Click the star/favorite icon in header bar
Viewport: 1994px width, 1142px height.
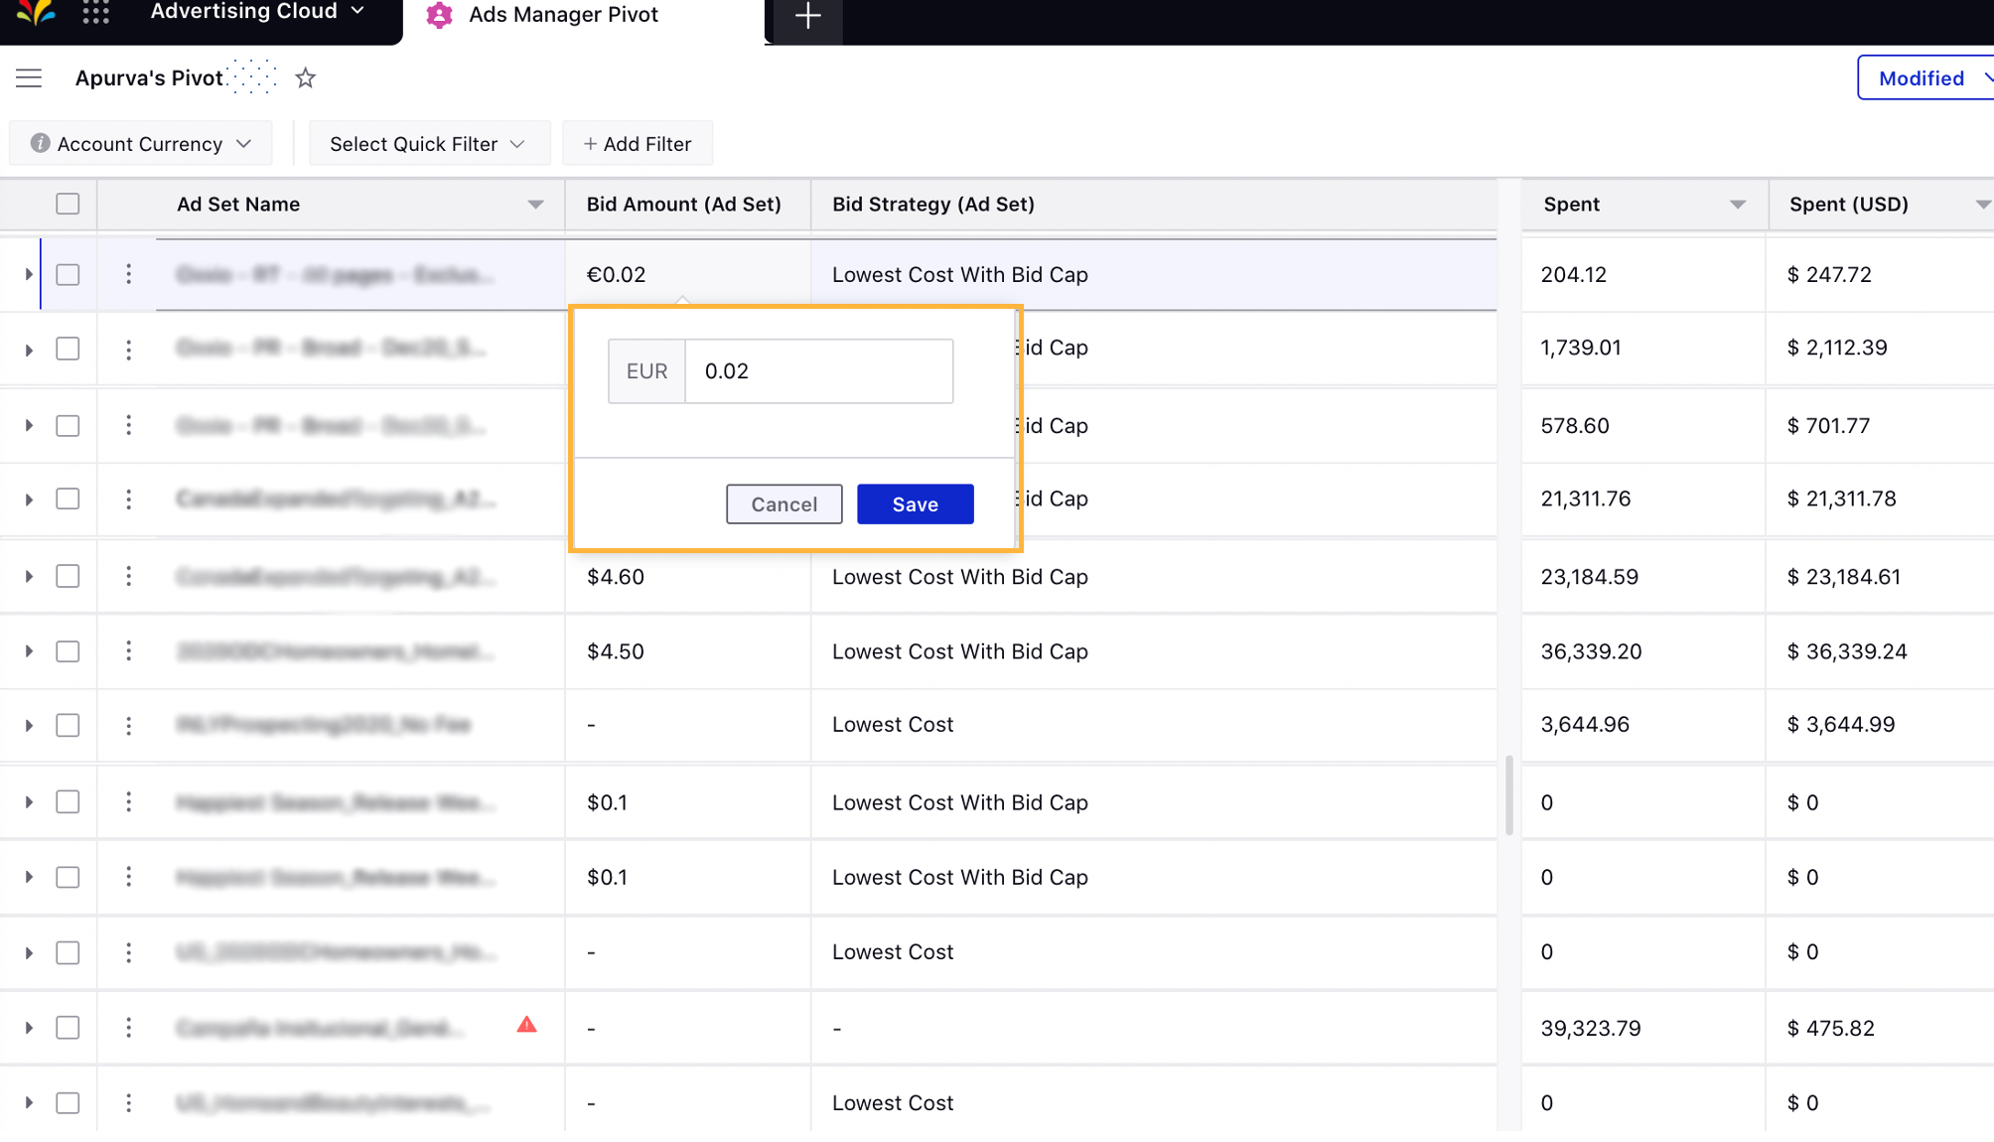306,78
